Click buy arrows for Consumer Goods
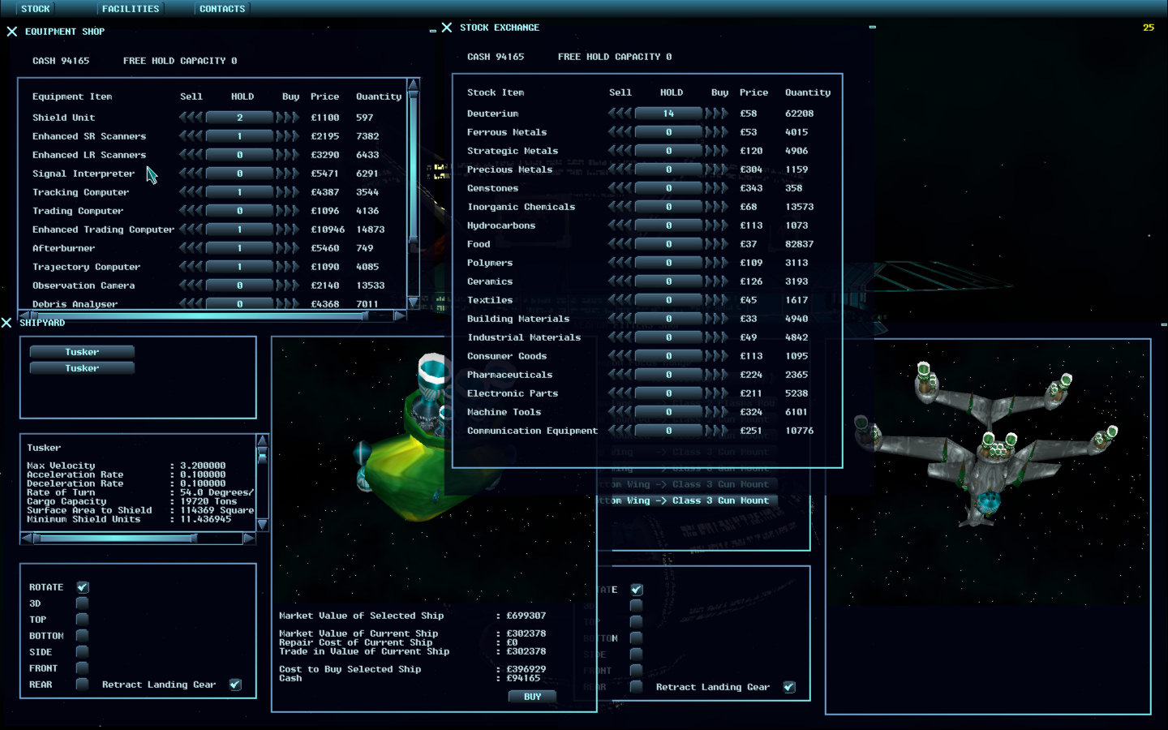Screen dimensions: 1168x730 pos(717,356)
